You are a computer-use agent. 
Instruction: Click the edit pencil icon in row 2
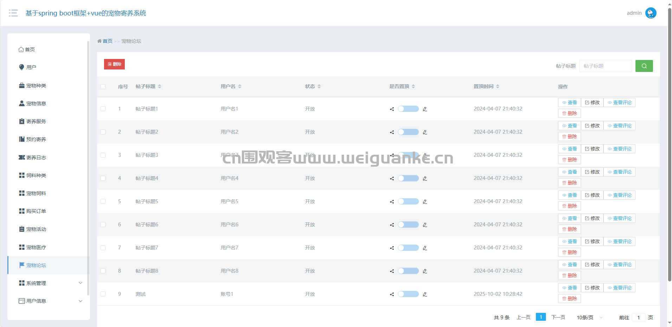(x=425, y=132)
